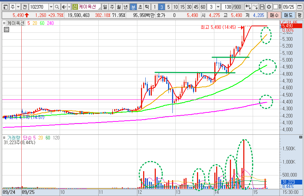
Task: Select the 60 minute interval tab
Action: tap(203, 7)
